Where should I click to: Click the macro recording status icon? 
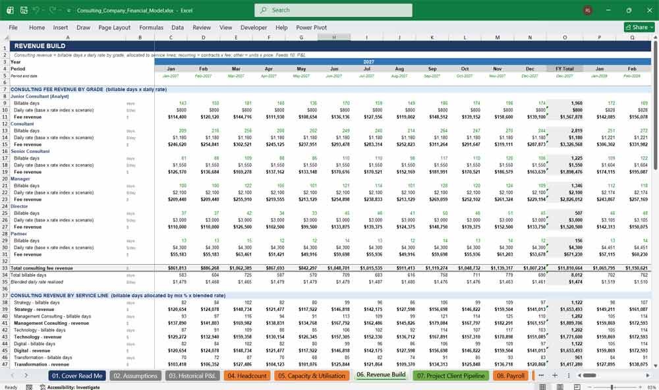(29, 387)
